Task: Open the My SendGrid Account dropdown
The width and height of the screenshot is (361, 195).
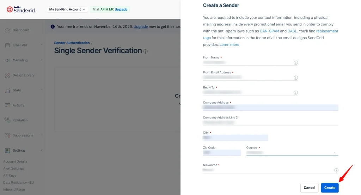Action: pyautogui.click(x=67, y=9)
